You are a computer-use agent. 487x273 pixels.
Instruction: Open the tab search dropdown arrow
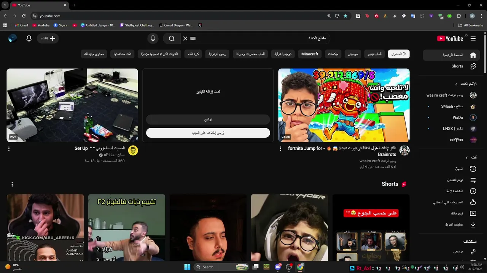pyautogui.click(x=5, y=5)
